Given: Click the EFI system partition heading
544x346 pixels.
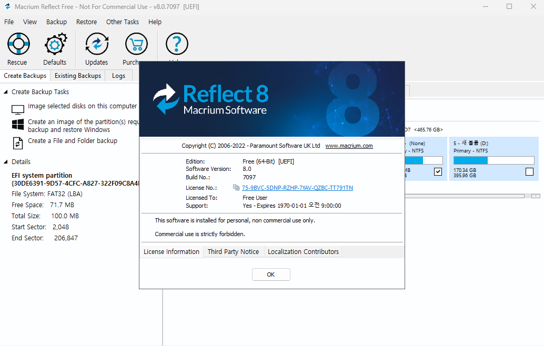Looking at the screenshot, I should pyautogui.click(x=42, y=176).
